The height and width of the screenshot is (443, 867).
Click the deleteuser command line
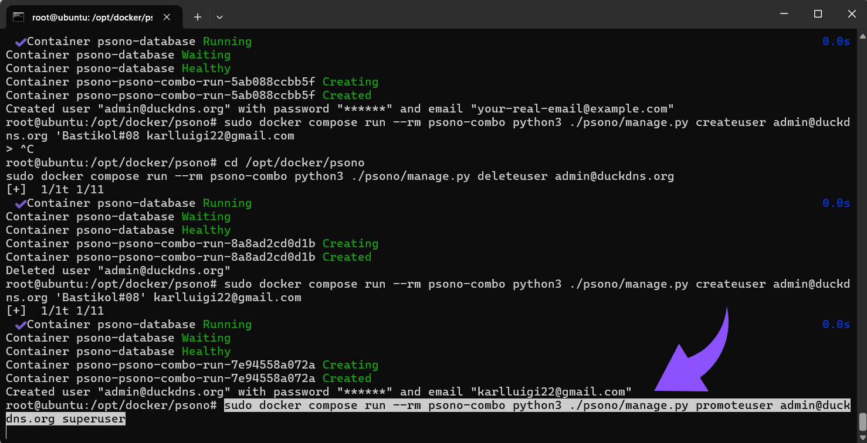[340, 176]
